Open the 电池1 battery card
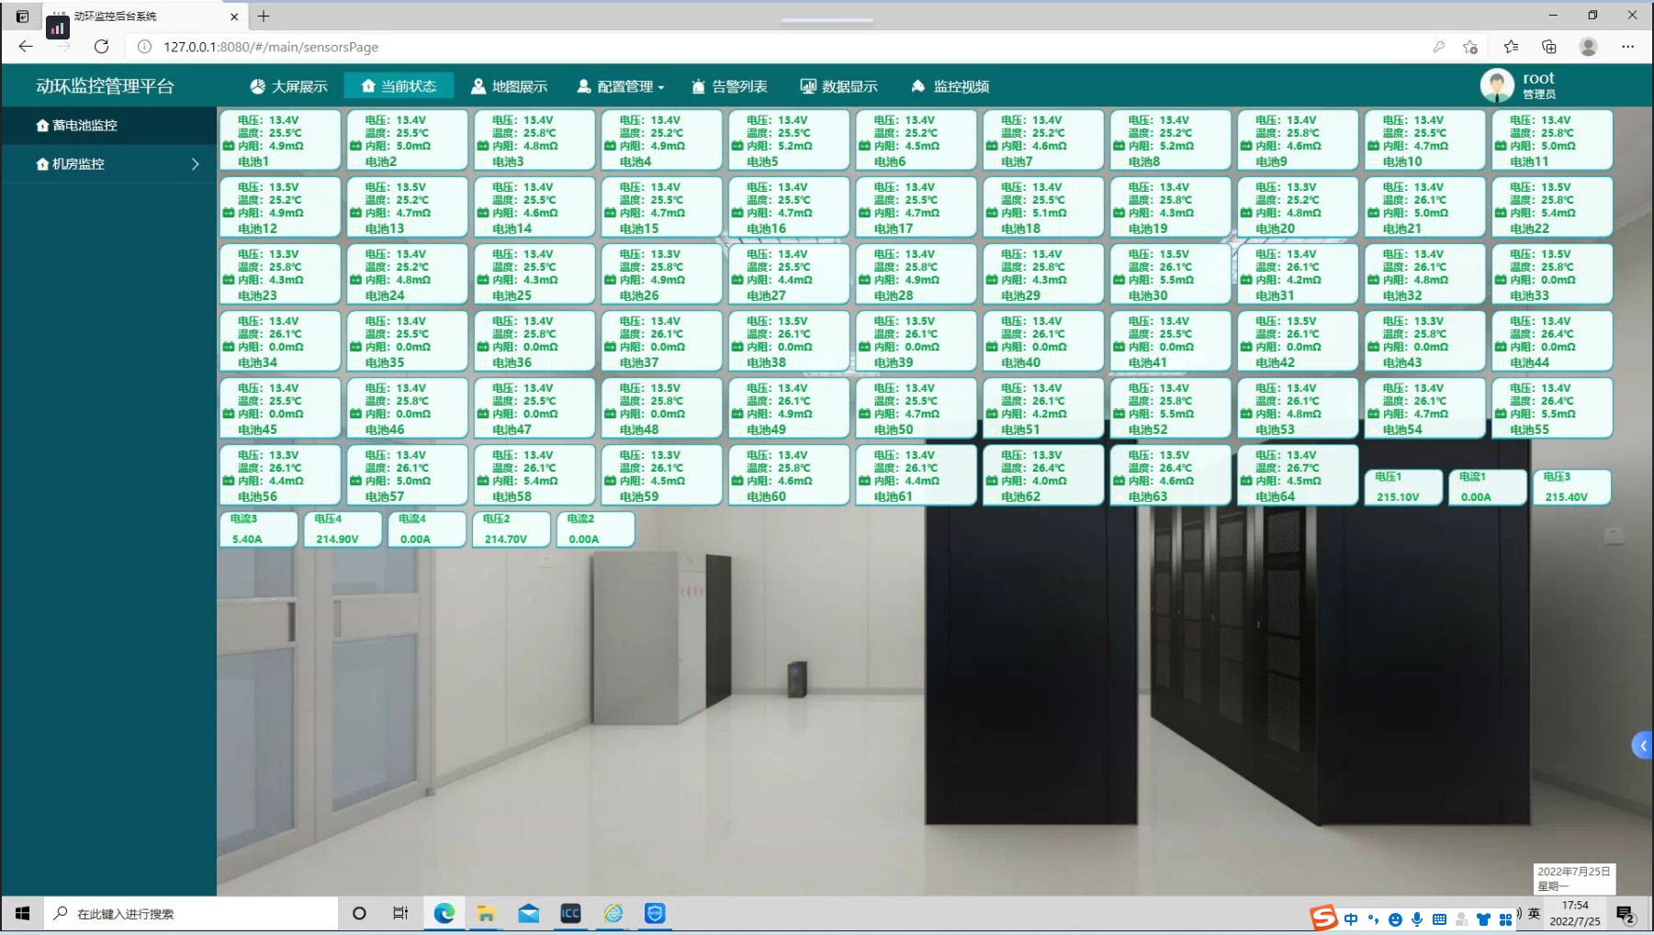 (279, 140)
